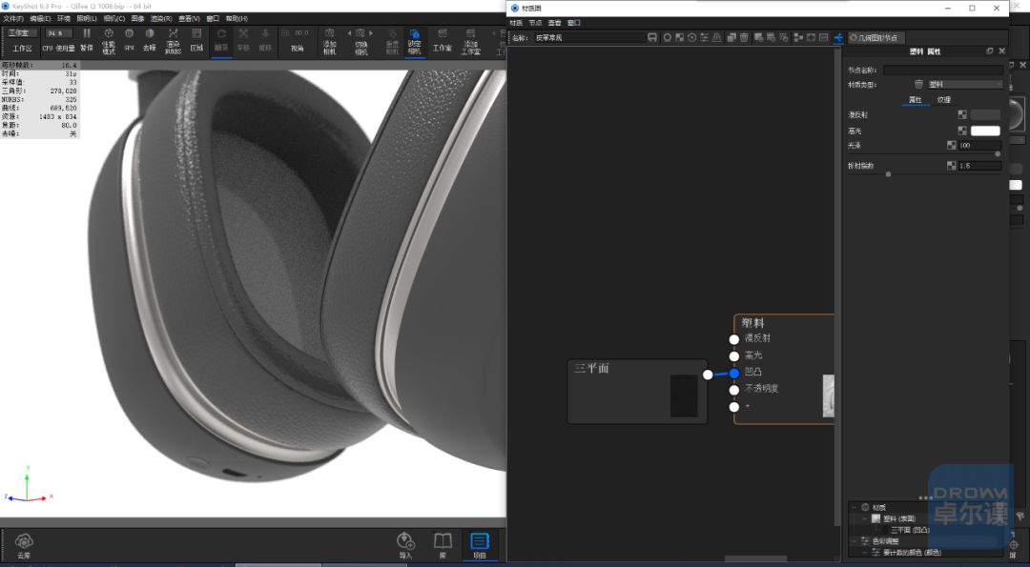Click the 项目 project button

[480, 545]
